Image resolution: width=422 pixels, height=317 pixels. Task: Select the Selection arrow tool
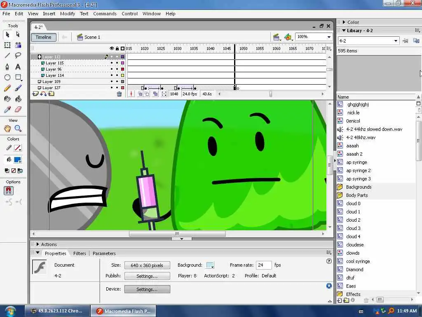(x=7, y=34)
